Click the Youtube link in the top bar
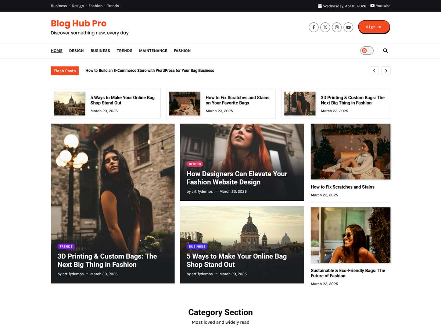Image resolution: width=441 pixels, height=331 pixels. [x=380, y=6]
